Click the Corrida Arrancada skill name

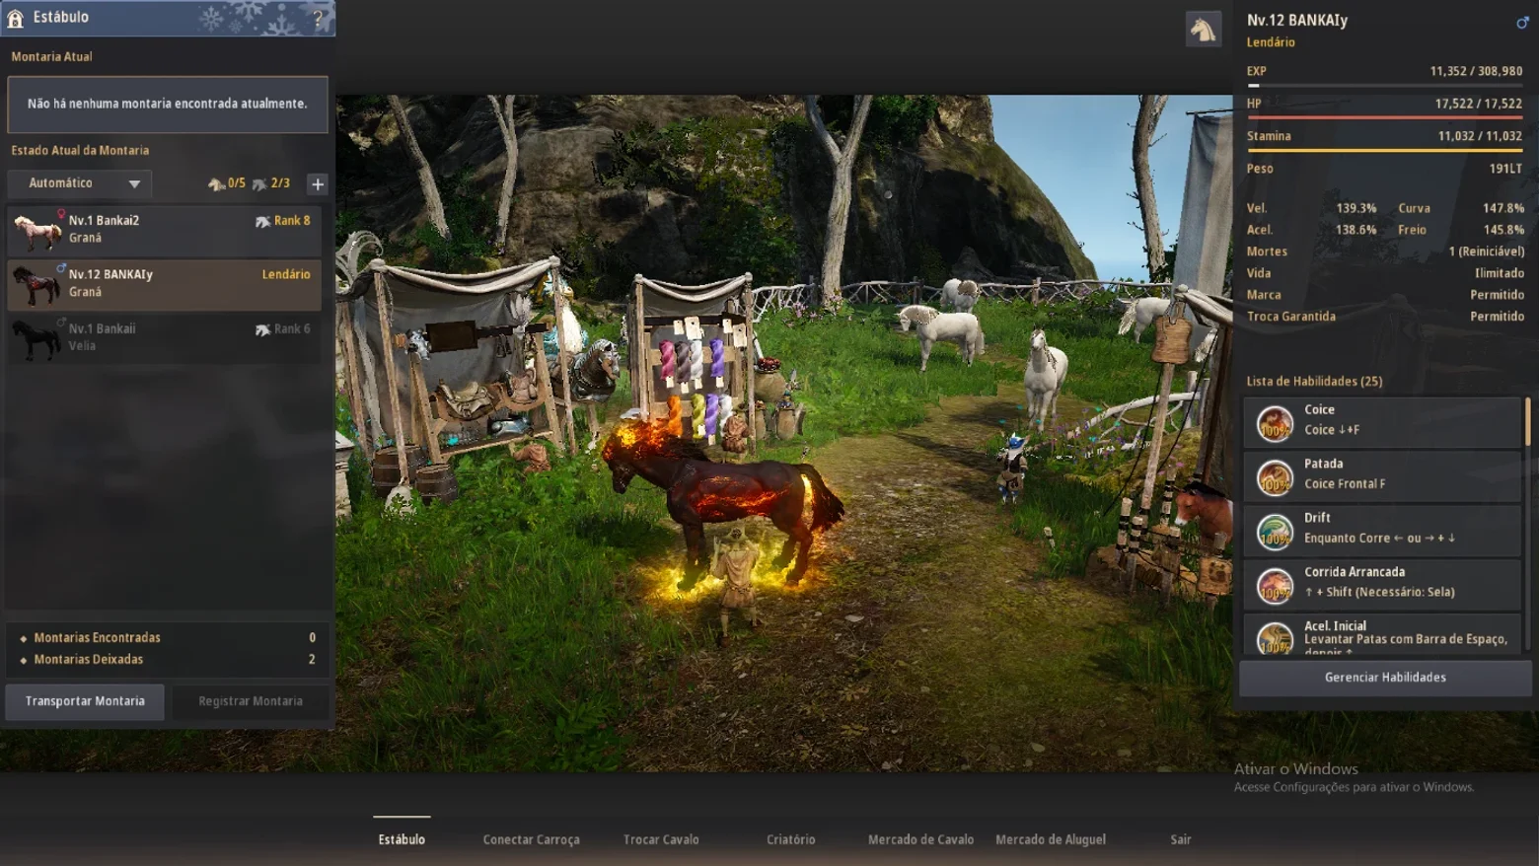point(1355,573)
